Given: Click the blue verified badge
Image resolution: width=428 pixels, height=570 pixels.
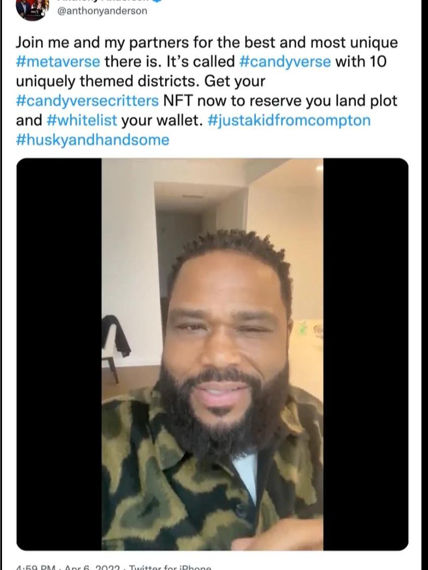Looking at the screenshot, I should [157, 1].
